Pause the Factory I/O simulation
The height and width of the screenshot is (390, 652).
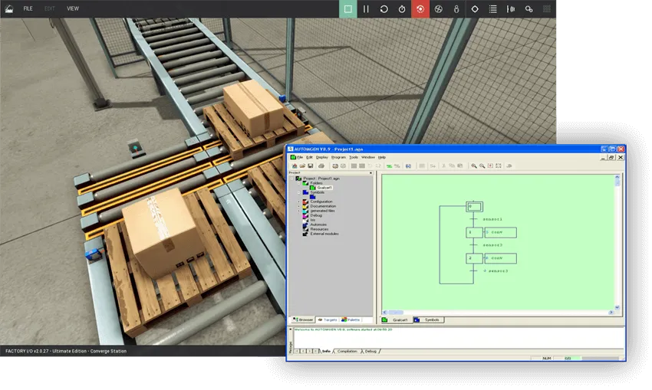pos(366,8)
